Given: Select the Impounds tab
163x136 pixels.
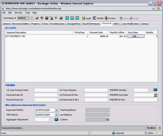Looking at the screenshot, I should click(107, 23).
